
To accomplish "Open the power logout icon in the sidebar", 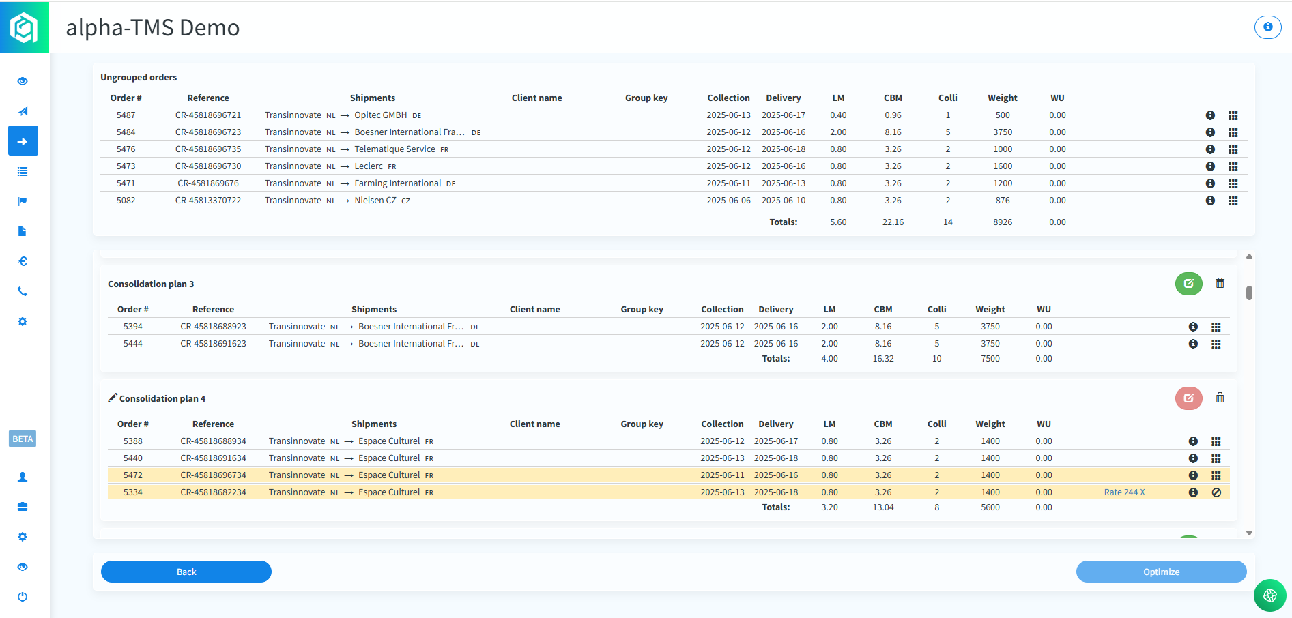I will 23,597.
